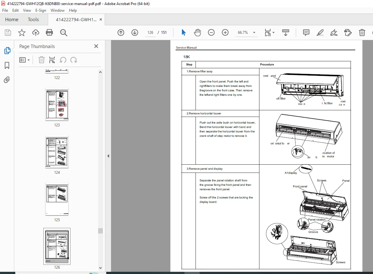This screenshot has height=274, width=373.
Task: Close the 414222794-GWH1... document tab
Action: [x=101, y=20]
